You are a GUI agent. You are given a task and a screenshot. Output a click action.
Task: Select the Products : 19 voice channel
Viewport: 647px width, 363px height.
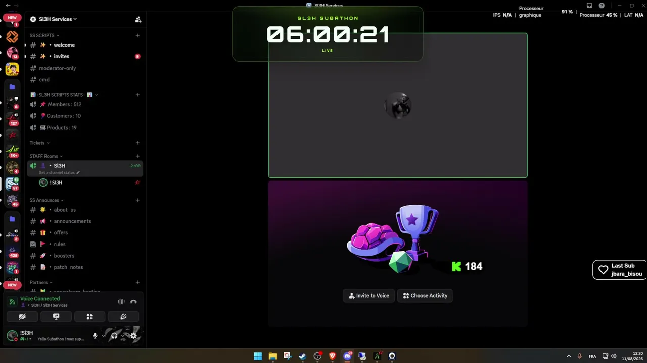(85, 128)
